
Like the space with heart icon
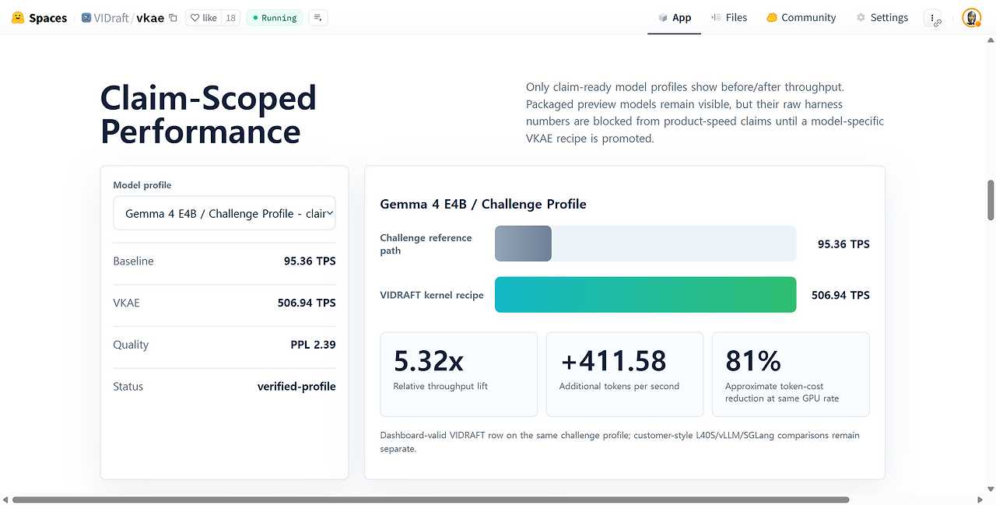[x=204, y=18]
